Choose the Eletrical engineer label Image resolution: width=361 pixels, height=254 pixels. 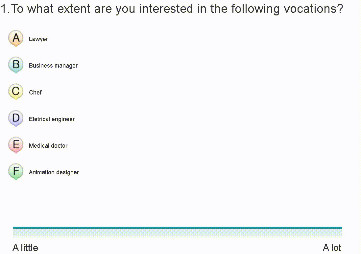tap(52, 119)
